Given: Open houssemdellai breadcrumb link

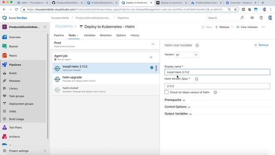Looking at the screenshot, I should [60, 18].
